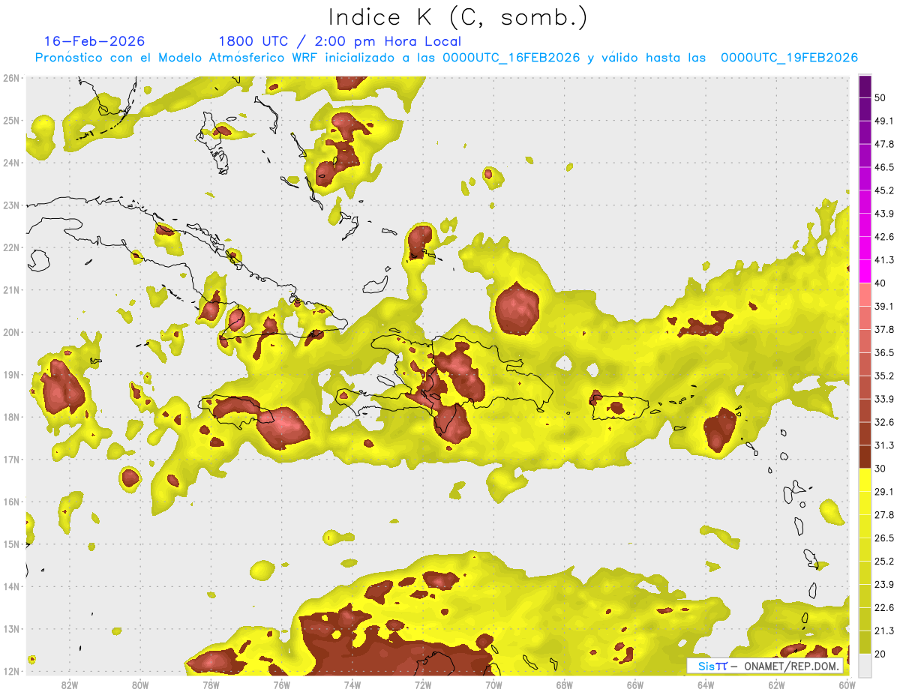Click the '74W' longitude label
The height and width of the screenshot is (695, 900).
tap(352, 685)
